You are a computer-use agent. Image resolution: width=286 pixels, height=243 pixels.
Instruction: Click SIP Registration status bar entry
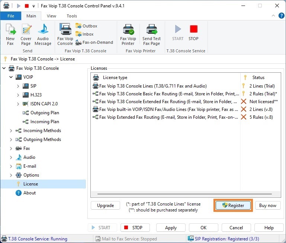(224, 239)
